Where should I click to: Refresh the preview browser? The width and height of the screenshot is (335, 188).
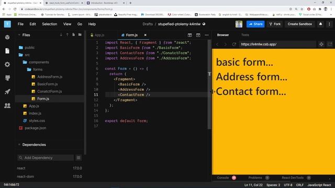point(234,44)
